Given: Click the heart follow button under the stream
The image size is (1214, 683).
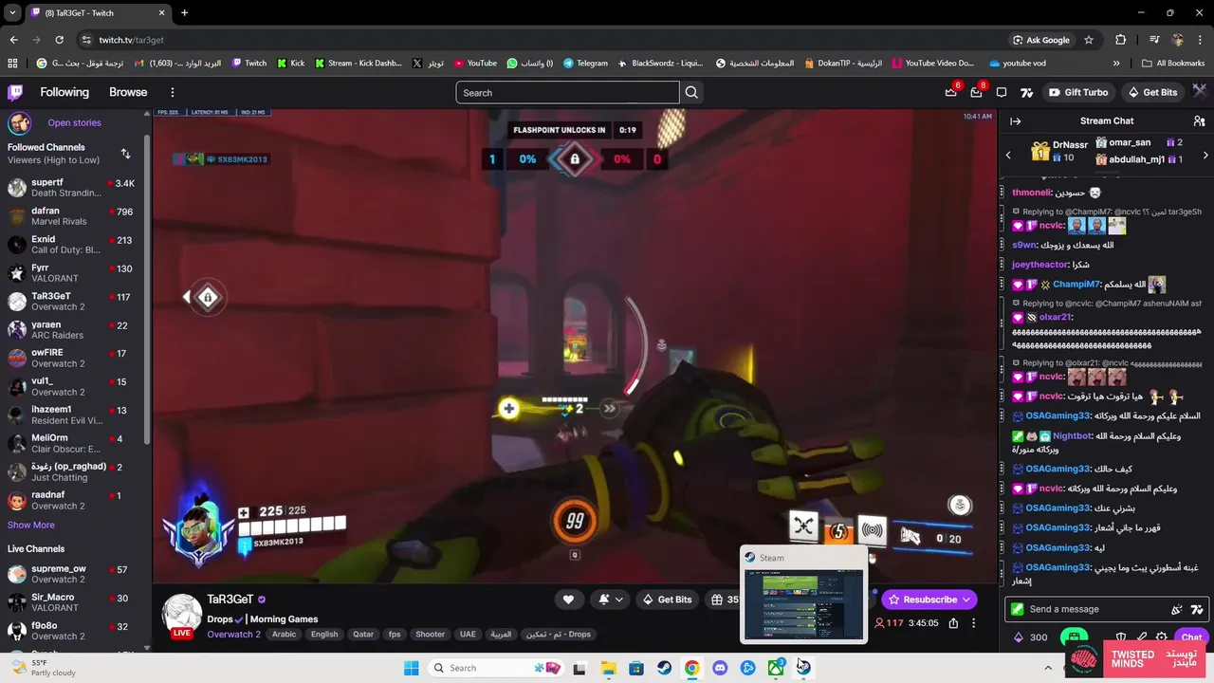Looking at the screenshot, I should [x=568, y=599].
